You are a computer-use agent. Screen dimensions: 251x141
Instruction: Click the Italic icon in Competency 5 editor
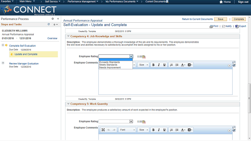pyautogui.click(x=159, y=130)
